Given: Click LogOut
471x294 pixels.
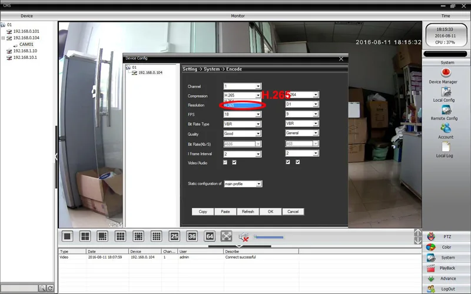Looking at the screenshot, I should (446, 289).
